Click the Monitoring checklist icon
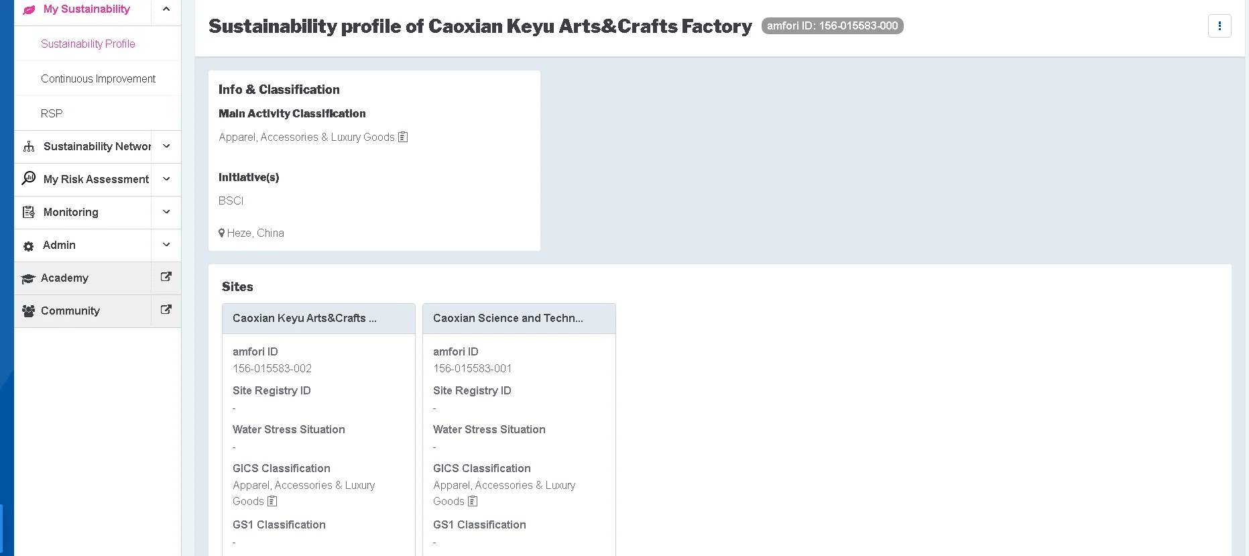 pos(29,212)
